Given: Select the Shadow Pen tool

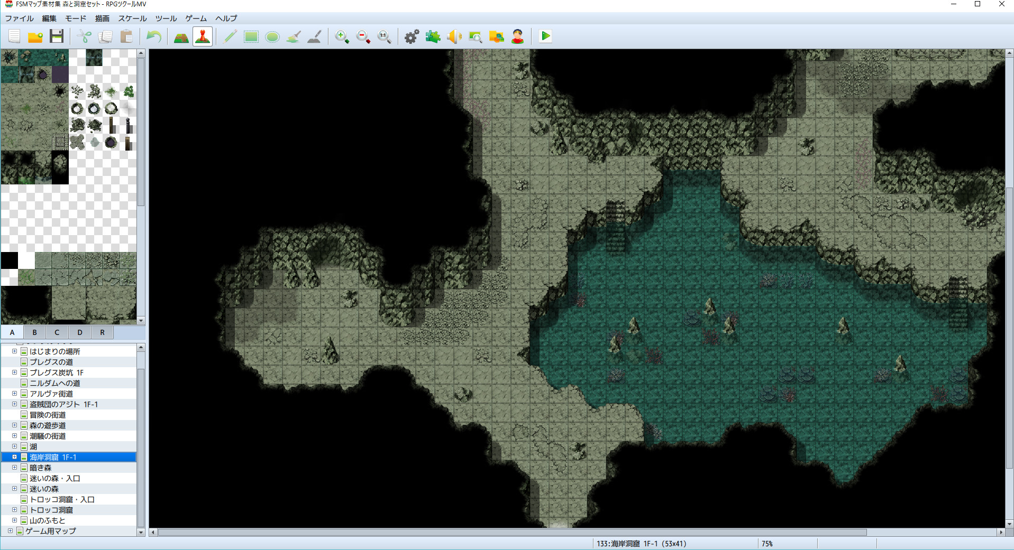Looking at the screenshot, I should [x=315, y=36].
